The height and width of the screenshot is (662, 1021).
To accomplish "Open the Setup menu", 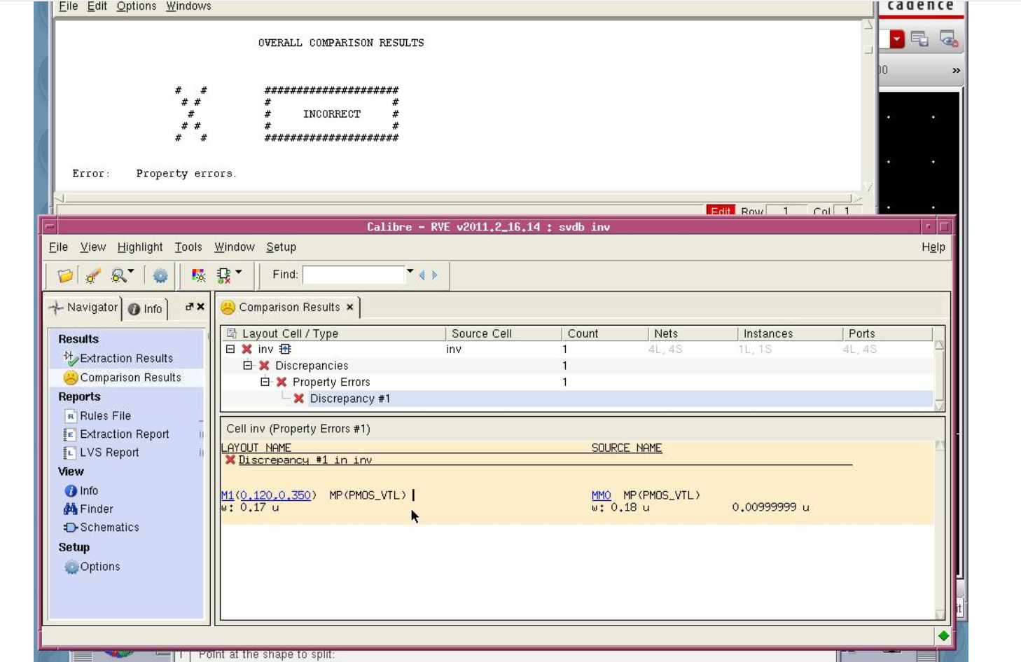I will [x=281, y=247].
